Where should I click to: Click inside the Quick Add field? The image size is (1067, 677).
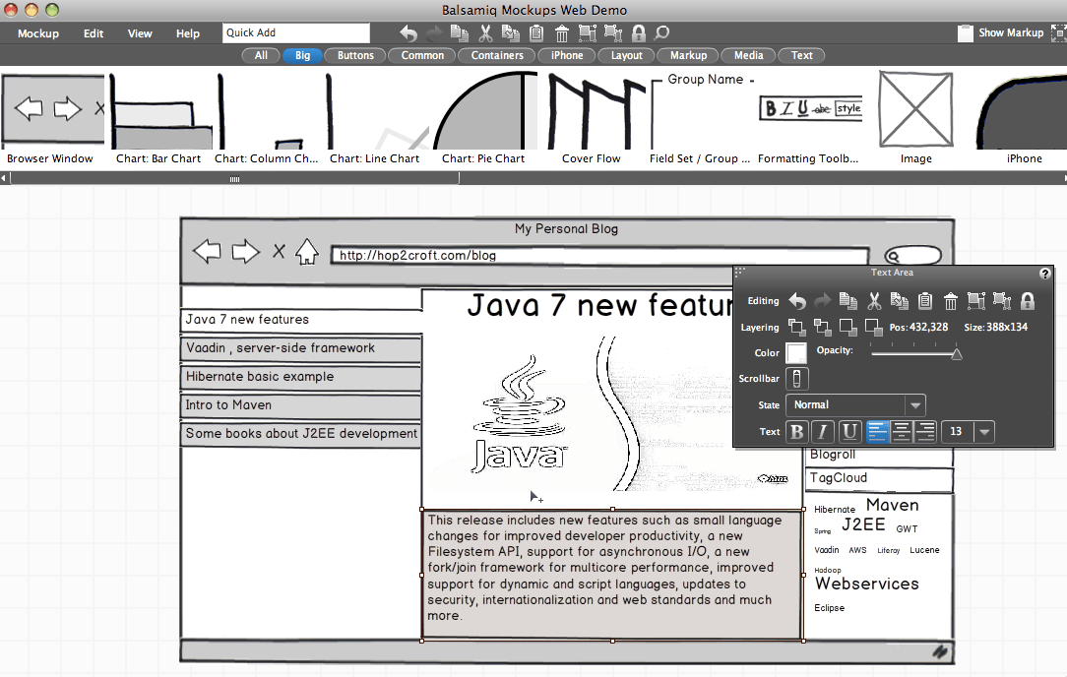tap(295, 32)
